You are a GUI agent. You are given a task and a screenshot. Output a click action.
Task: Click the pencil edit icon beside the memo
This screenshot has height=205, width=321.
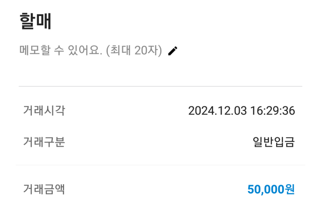(173, 51)
